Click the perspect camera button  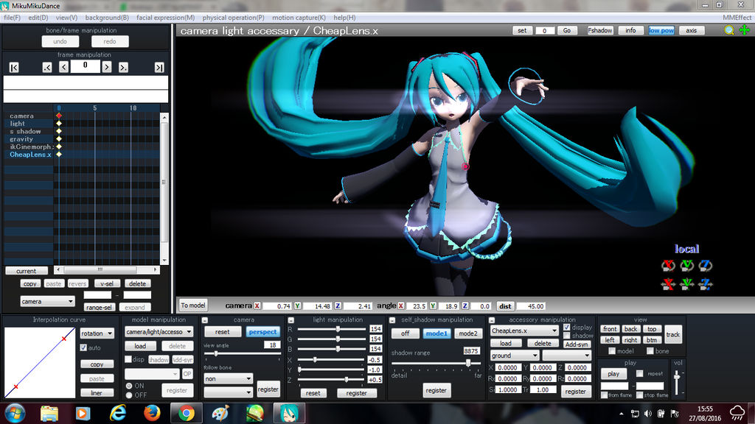tap(262, 332)
